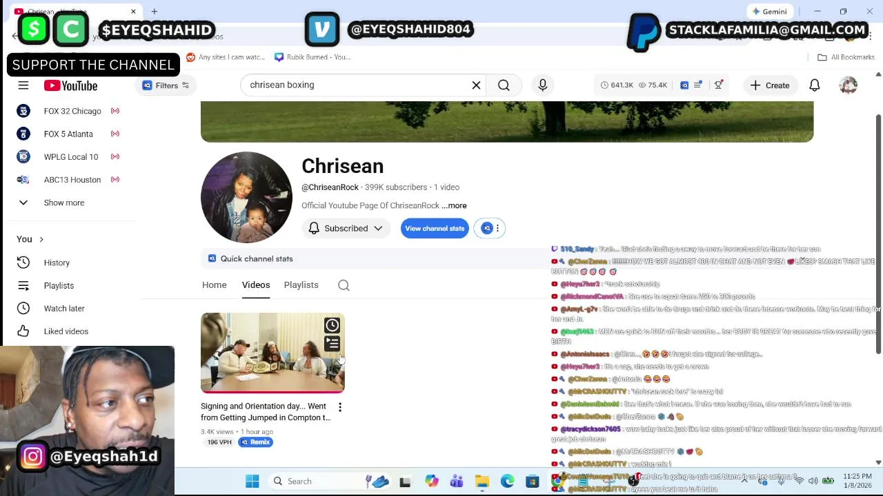Open FOX 5 Atlanta subscription
The height and width of the screenshot is (496, 883).
click(68, 134)
